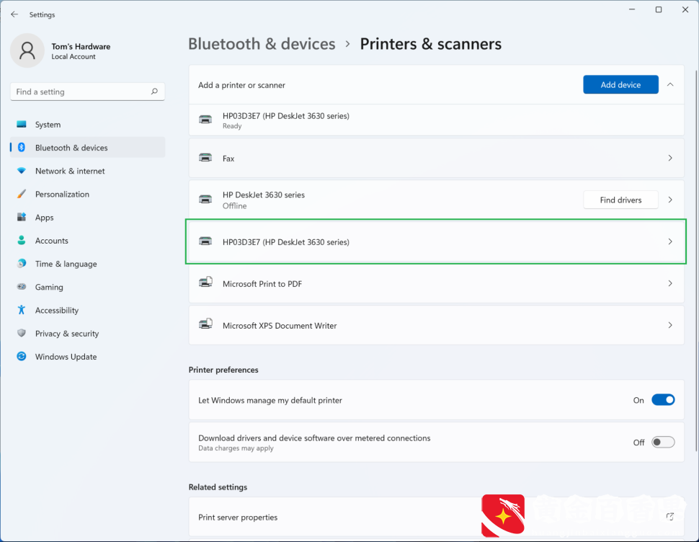Click the printer icon in the highlighted HP03D3E7 row
This screenshot has width=699, height=542.
205,241
